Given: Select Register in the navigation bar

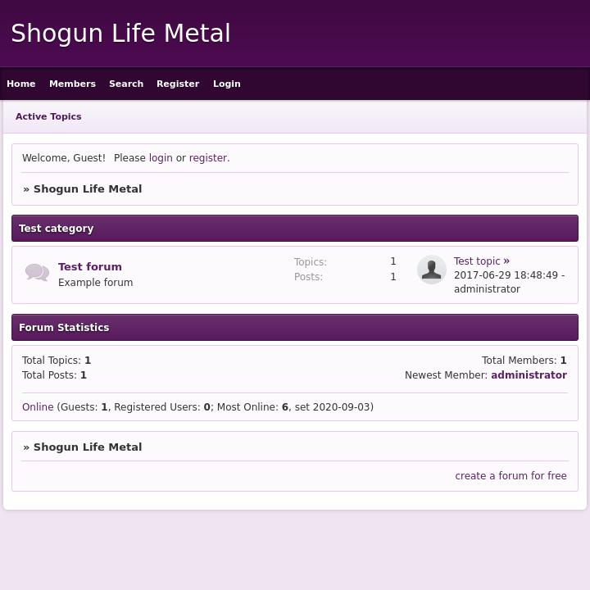Looking at the screenshot, I should click(x=178, y=84).
